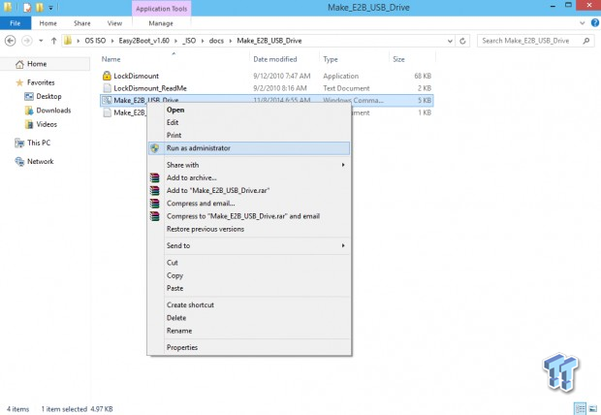Viewport: 601px width, 415px height.
Task: Click the This PC computer icon
Action: 19,144
